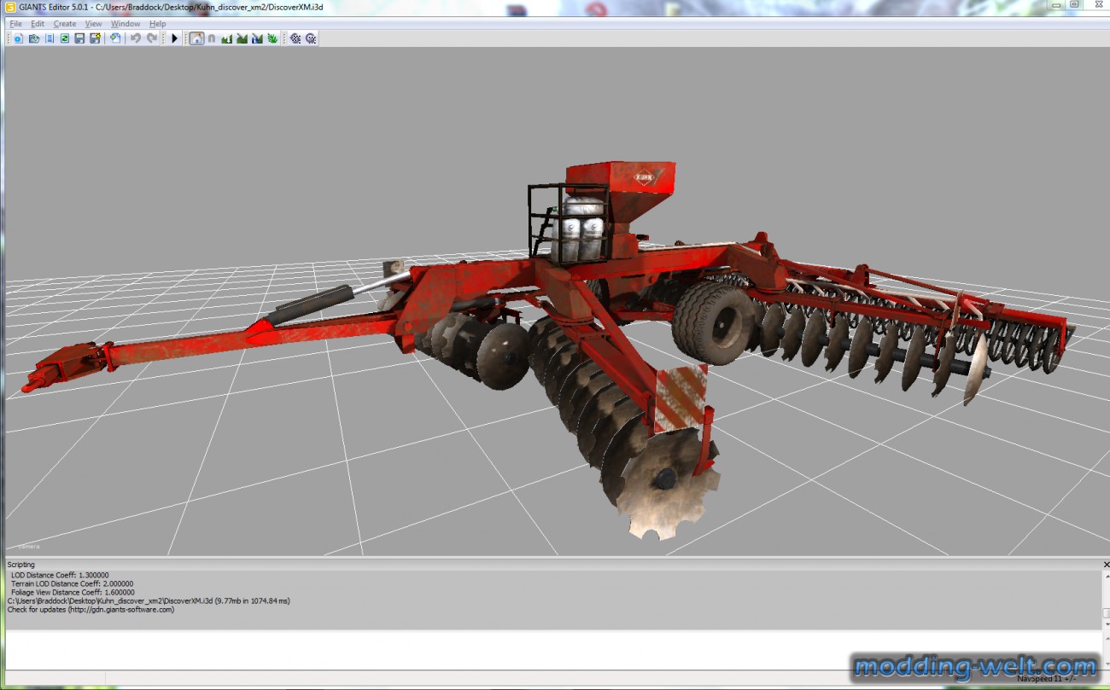Click the Terrain LOD Distance Coeff line
This screenshot has height=690, width=1110.
tap(73, 584)
